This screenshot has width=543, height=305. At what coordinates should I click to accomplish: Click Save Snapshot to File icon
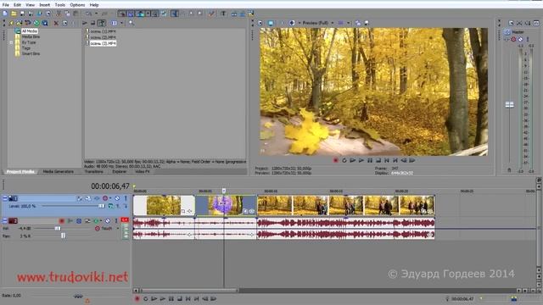[367, 23]
